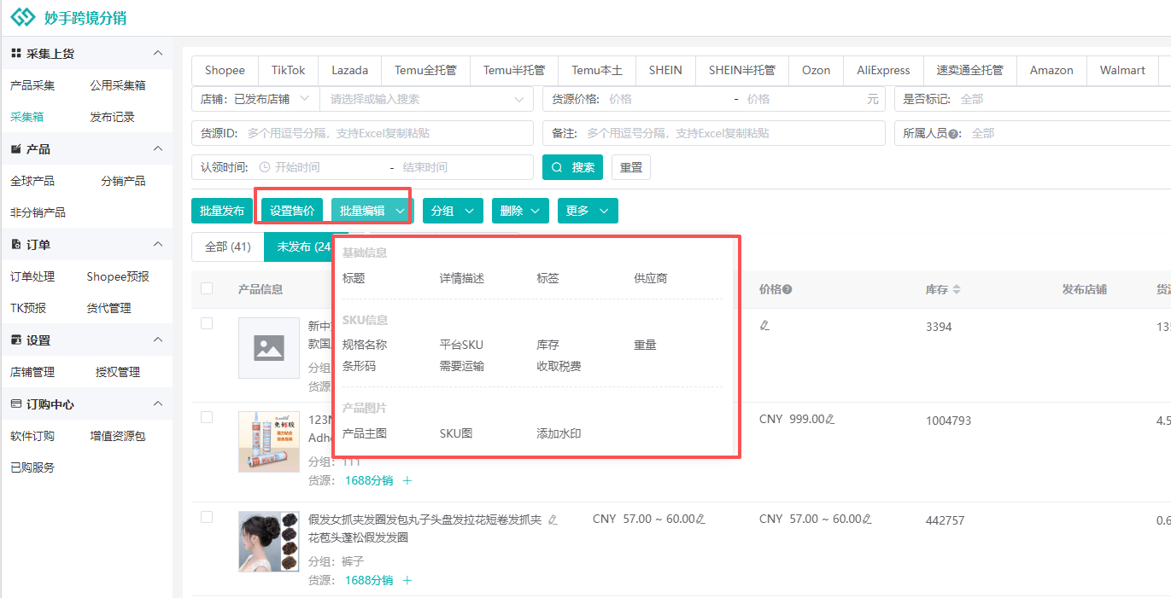The width and height of the screenshot is (1171, 598).
Task: Open the adhesive product thumbnail image
Action: pyautogui.click(x=269, y=442)
